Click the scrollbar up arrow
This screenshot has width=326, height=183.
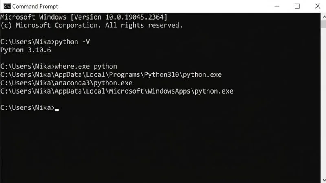324,17
